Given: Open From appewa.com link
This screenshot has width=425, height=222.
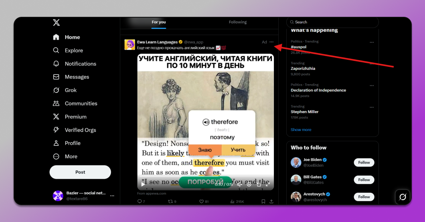Looking at the screenshot, I should click(152, 193).
